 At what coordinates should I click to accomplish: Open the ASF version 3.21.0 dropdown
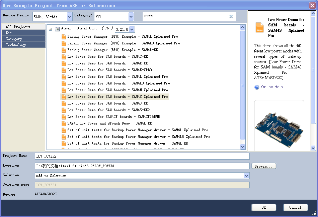(132, 29)
